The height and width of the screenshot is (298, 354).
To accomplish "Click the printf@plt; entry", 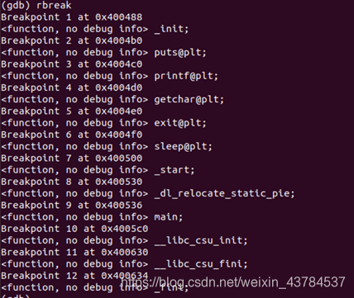I will [186, 76].
